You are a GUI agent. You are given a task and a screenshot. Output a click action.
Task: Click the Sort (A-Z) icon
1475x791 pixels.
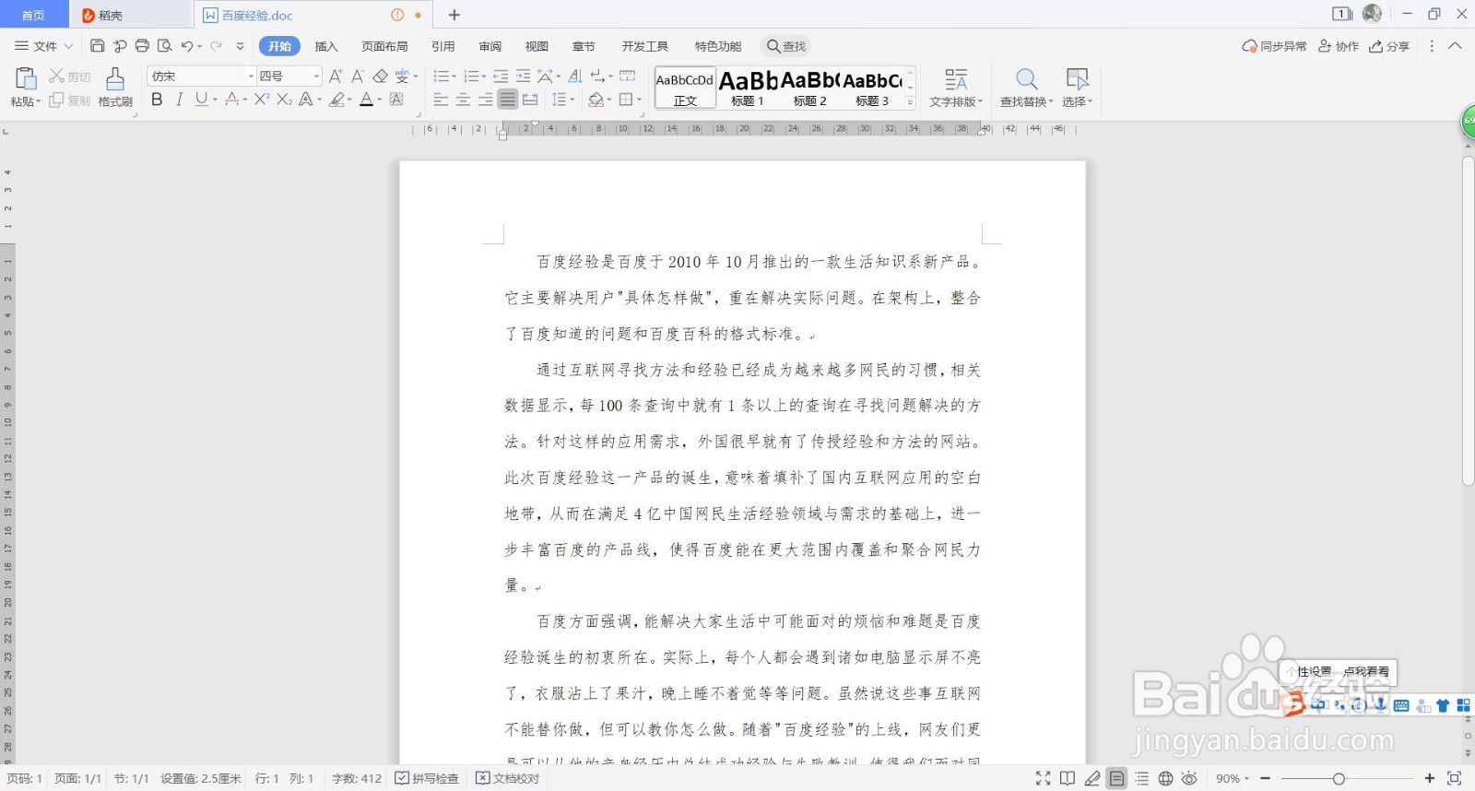[x=574, y=77]
